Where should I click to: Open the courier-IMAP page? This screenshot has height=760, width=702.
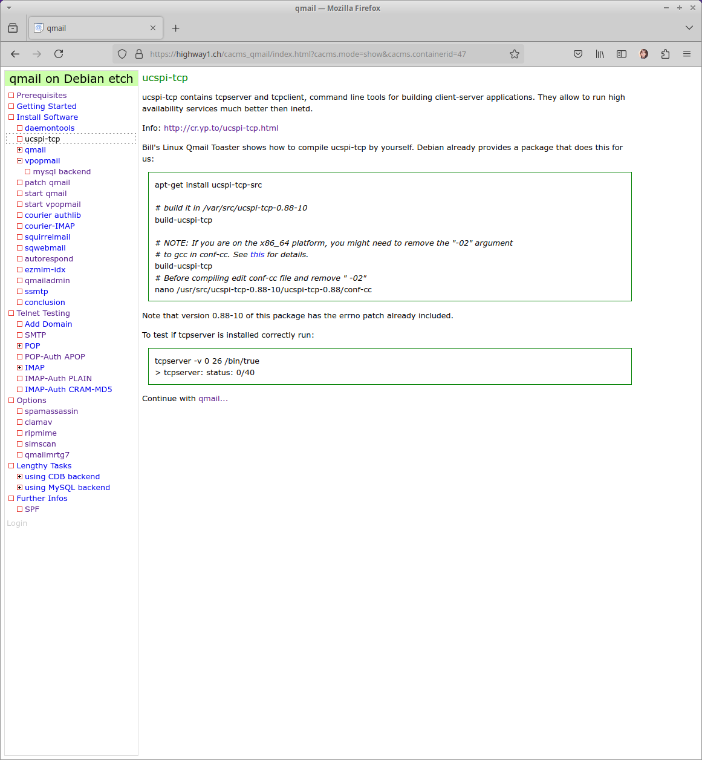click(x=50, y=226)
